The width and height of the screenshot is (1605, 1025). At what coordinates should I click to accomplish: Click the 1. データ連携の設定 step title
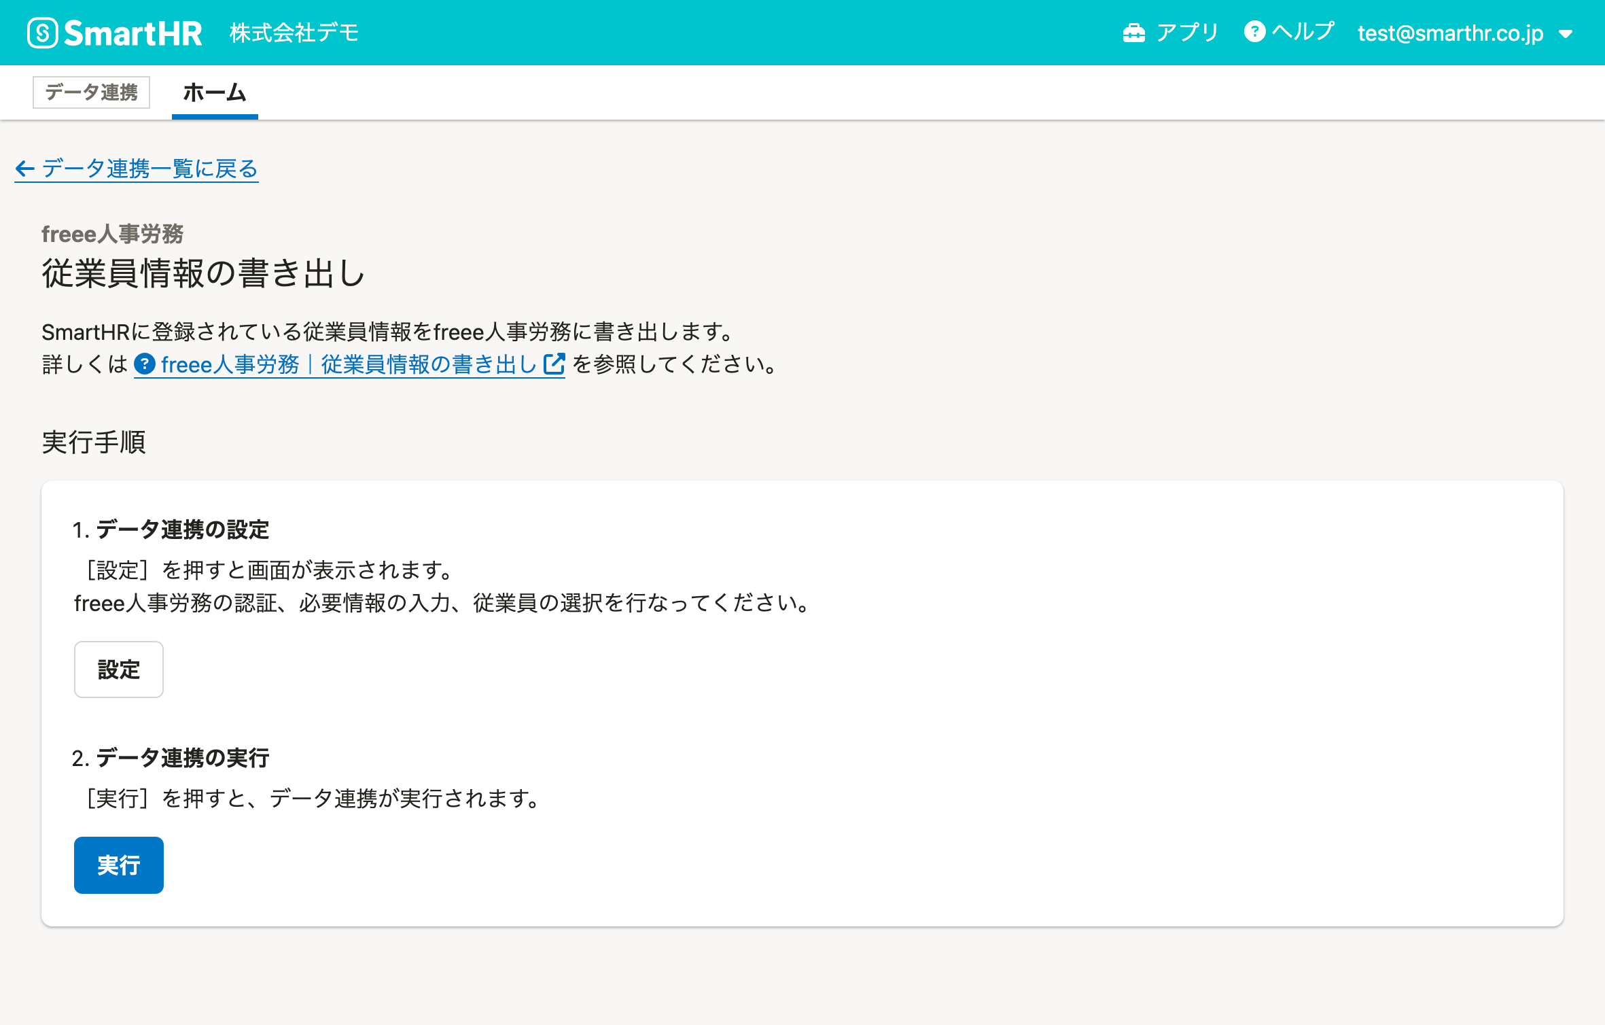(x=171, y=529)
